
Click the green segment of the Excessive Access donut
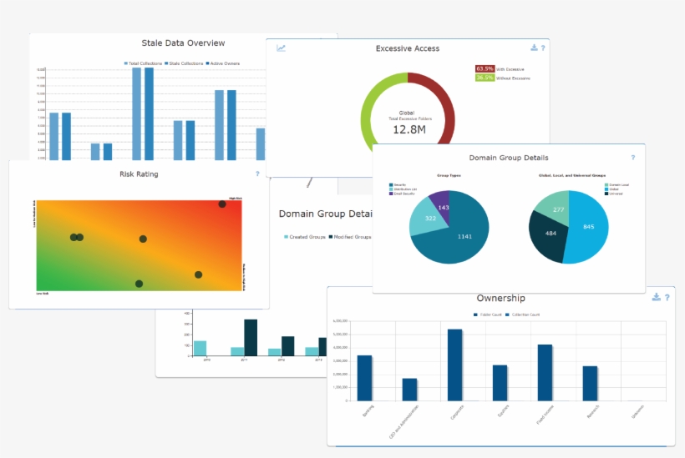(x=367, y=117)
